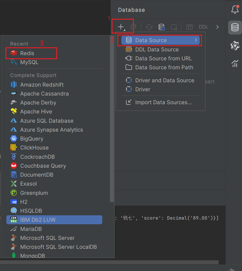
Task: Select Data Source menu item
Action: pyautogui.click(x=160, y=40)
